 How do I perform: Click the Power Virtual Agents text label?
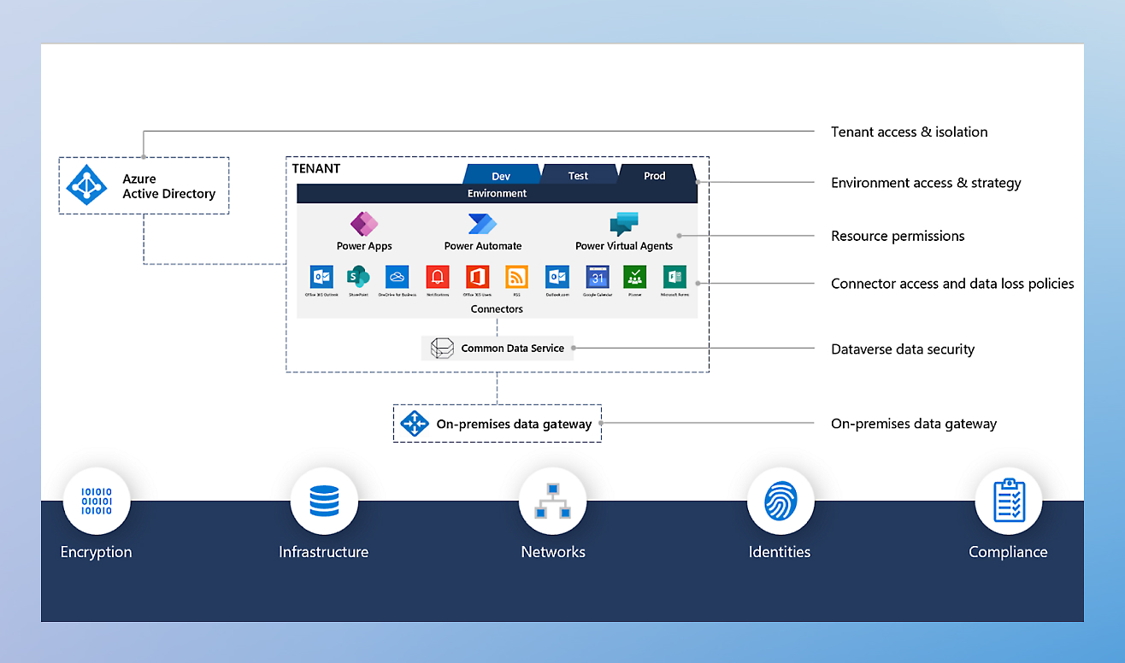point(624,246)
